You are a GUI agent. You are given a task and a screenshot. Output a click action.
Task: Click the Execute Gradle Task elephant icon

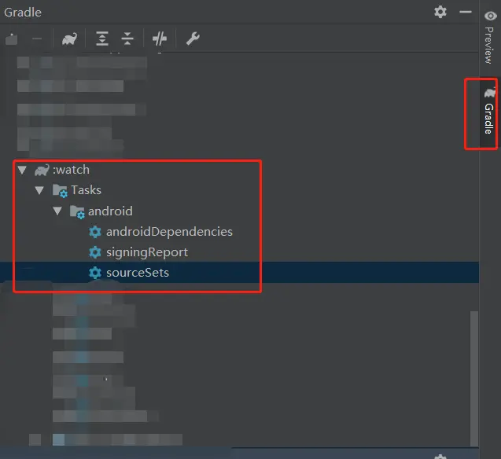tap(69, 39)
